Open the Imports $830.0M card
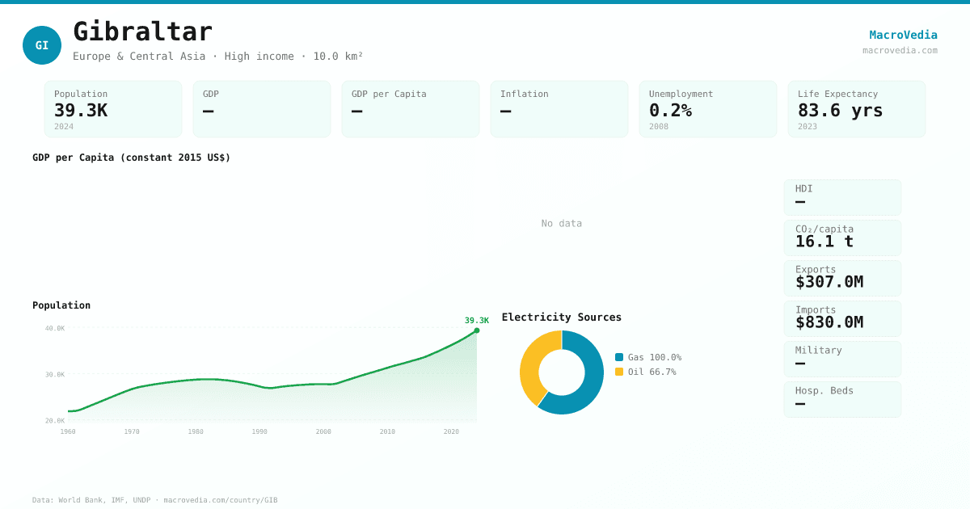Image resolution: width=970 pixels, height=509 pixels. tap(842, 318)
